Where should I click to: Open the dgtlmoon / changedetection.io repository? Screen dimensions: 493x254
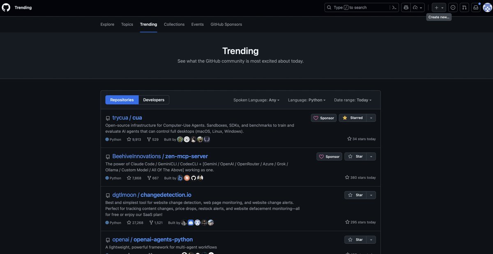[152, 195]
